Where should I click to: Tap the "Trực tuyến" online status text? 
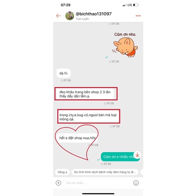(x=82, y=19)
